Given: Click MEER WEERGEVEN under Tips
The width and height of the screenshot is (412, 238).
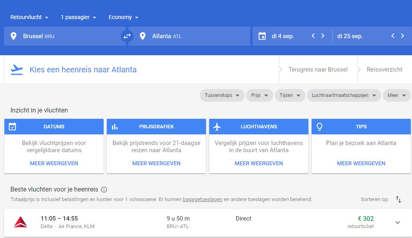Looking at the screenshot, I should coord(361,164).
